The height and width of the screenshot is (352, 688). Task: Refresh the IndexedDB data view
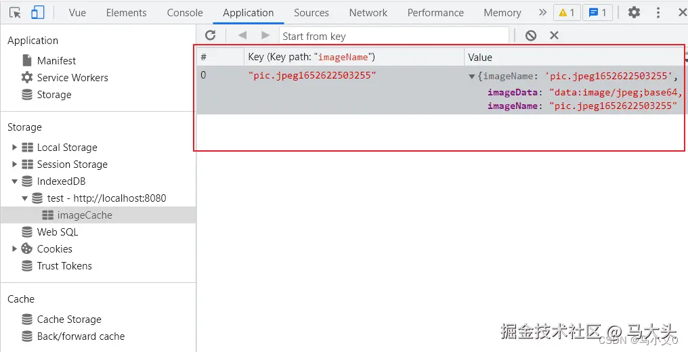click(x=210, y=35)
